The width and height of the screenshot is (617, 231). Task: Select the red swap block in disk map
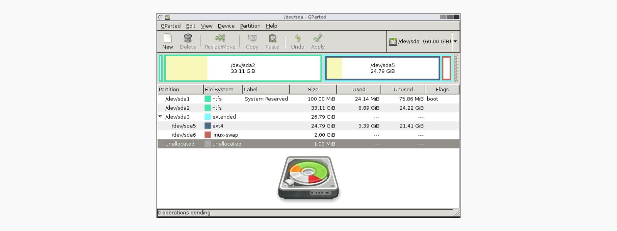click(446, 68)
